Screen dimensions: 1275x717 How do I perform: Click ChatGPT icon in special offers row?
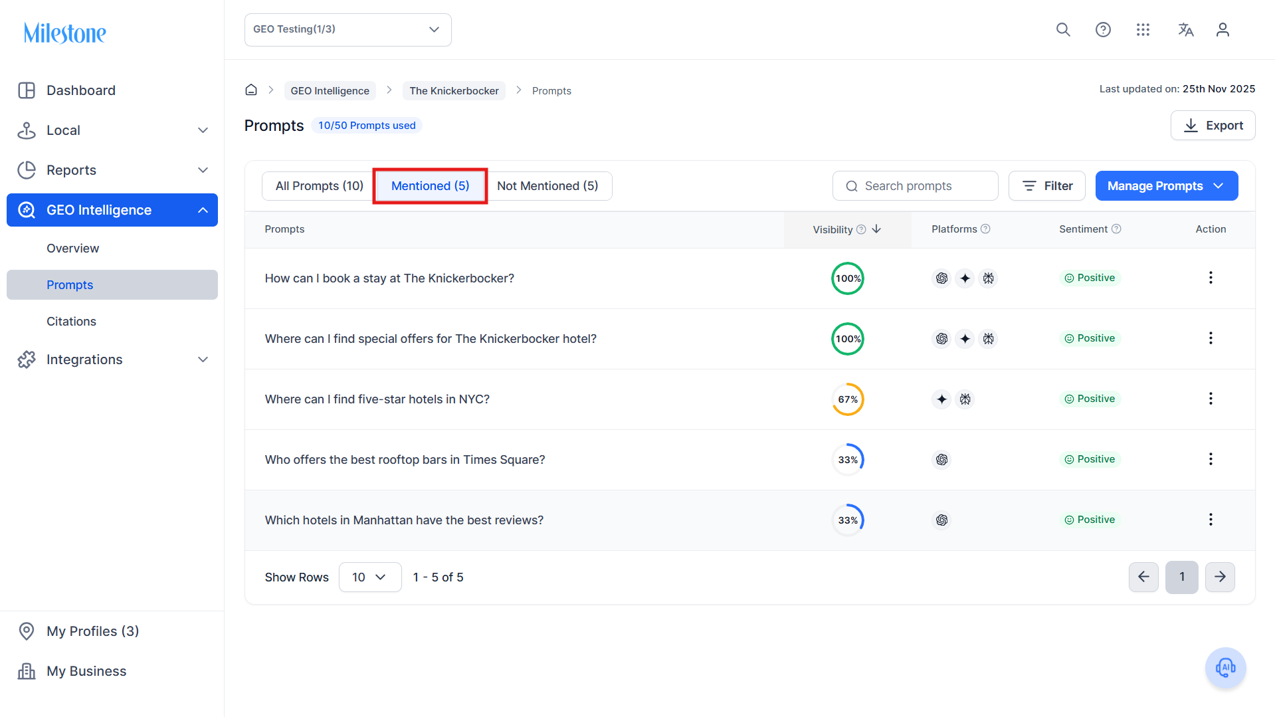click(941, 339)
